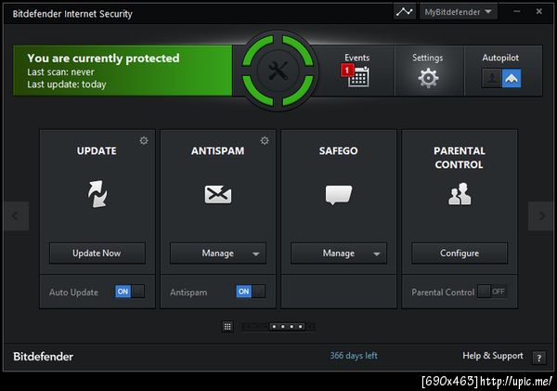Click the SAFEGO module title
The height and width of the screenshot is (391, 557).
tap(338, 150)
